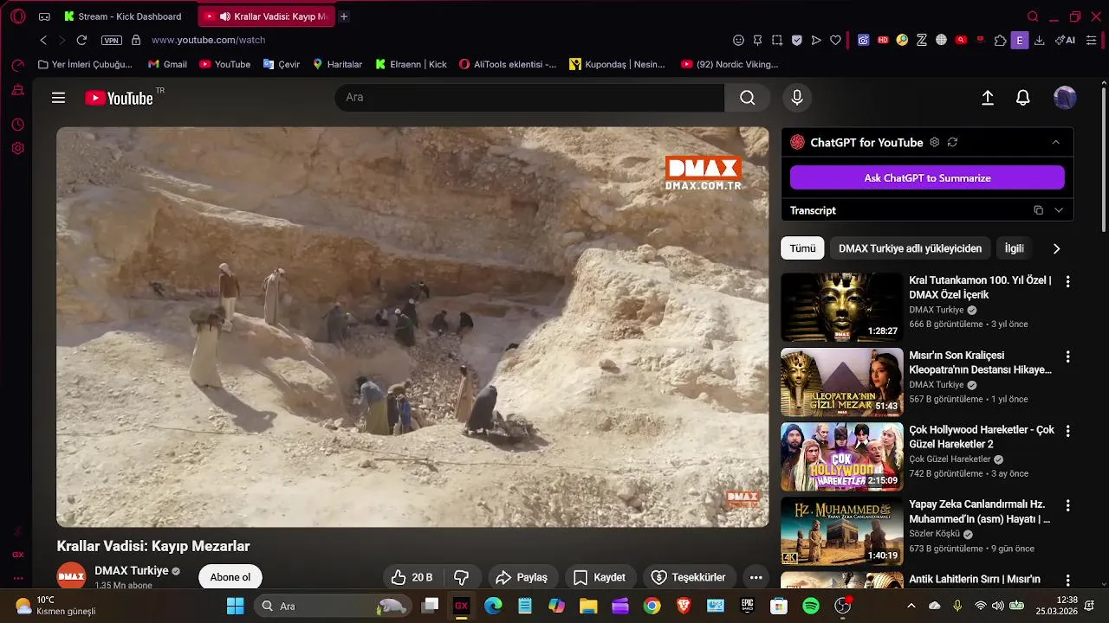Image resolution: width=1109 pixels, height=623 pixels.
Task: Open the Gmail bookmark
Action: tap(167, 64)
